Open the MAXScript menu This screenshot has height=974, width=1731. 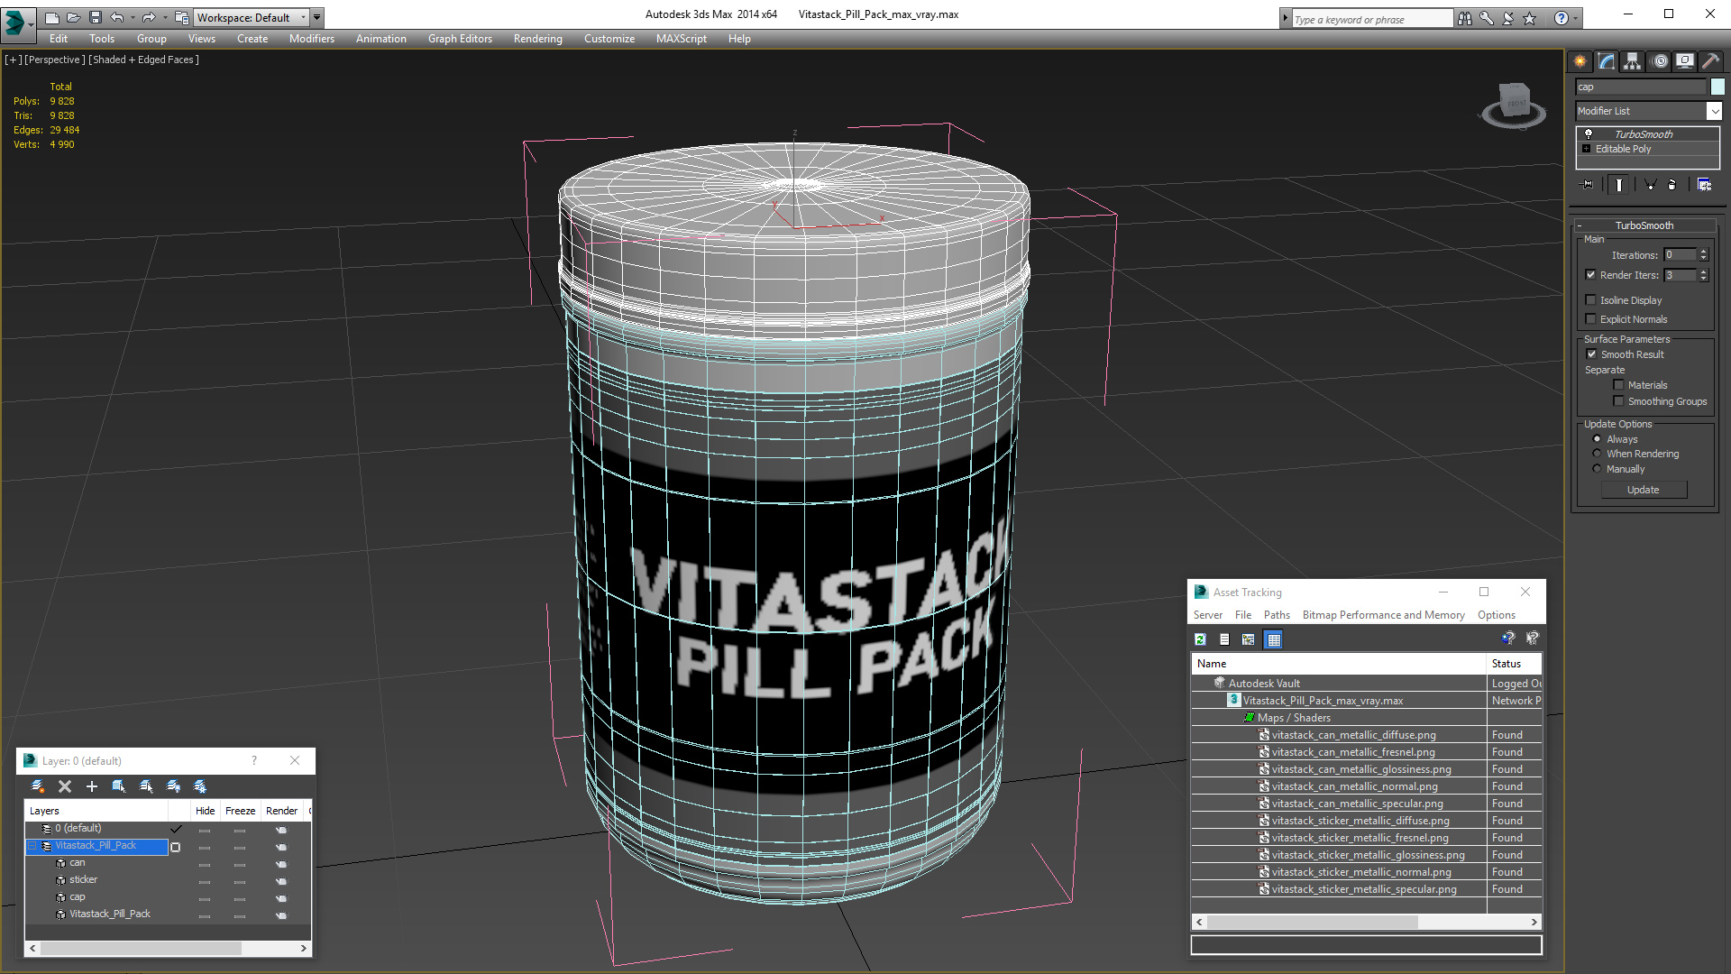pos(682,39)
